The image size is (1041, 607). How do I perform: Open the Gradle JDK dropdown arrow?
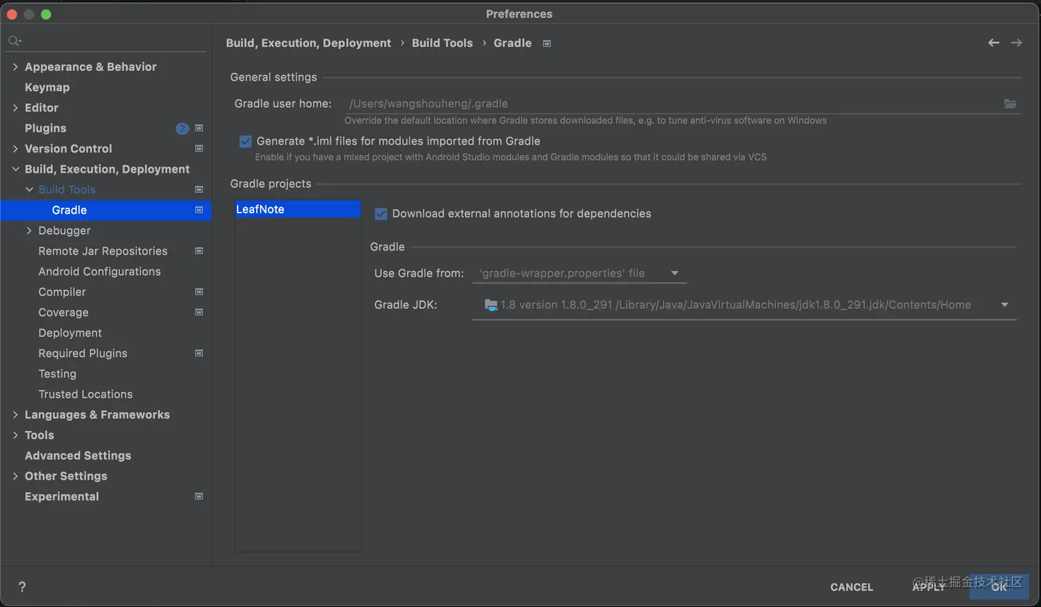(x=1005, y=305)
